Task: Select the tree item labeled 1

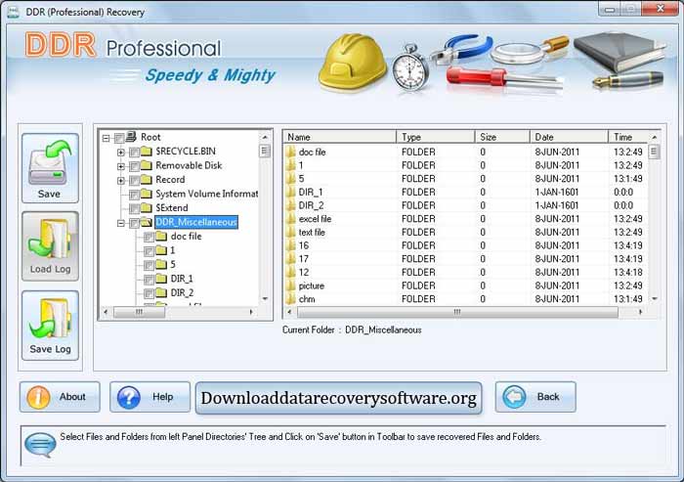Action: click(x=172, y=250)
